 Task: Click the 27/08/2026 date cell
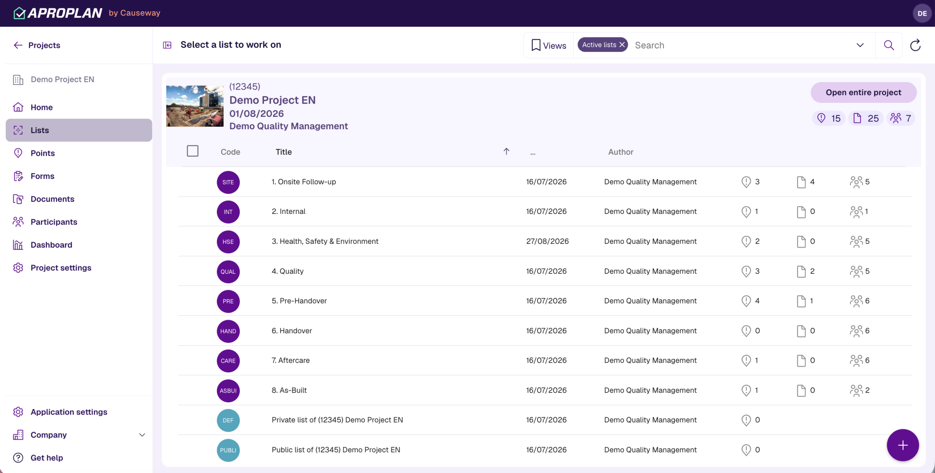pyautogui.click(x=547, y=241)
